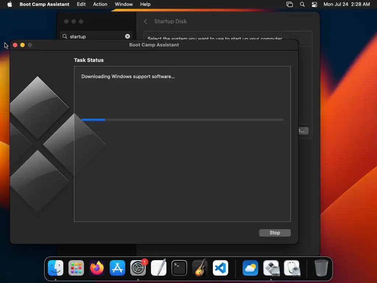The image size is (377, 283).
Task: Click the Stage Manager icon in menu bar
Action: coord(289,4)
